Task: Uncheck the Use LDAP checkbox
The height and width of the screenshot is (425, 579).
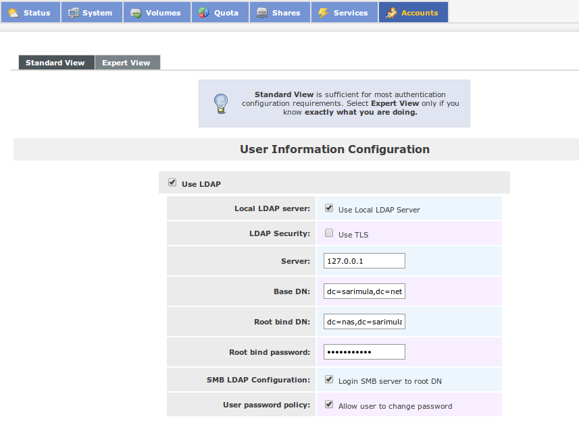Action: click(172, 183)
